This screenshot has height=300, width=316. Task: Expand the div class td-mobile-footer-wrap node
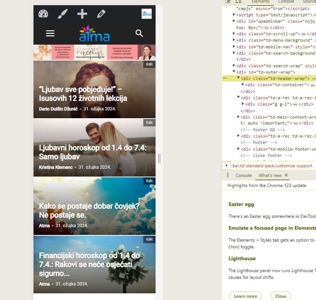point(238,149)
